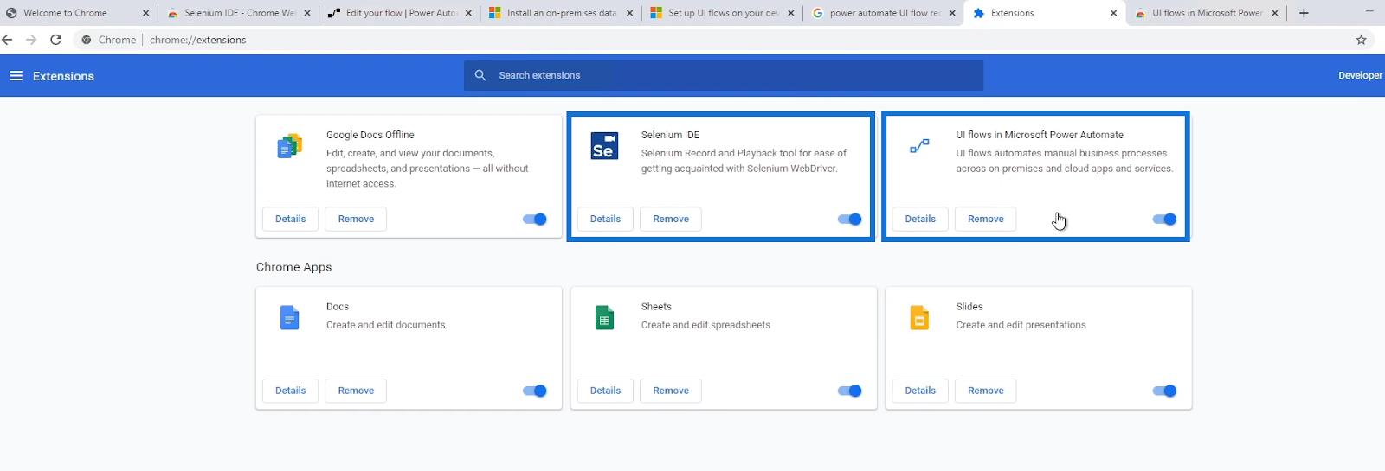
Task: Click the UI flows Power Automate icon
Action: 919,146
